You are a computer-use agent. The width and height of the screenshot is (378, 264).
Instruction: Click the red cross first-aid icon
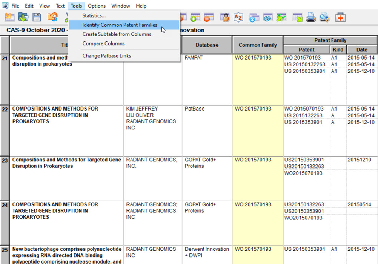click(340, 17)
